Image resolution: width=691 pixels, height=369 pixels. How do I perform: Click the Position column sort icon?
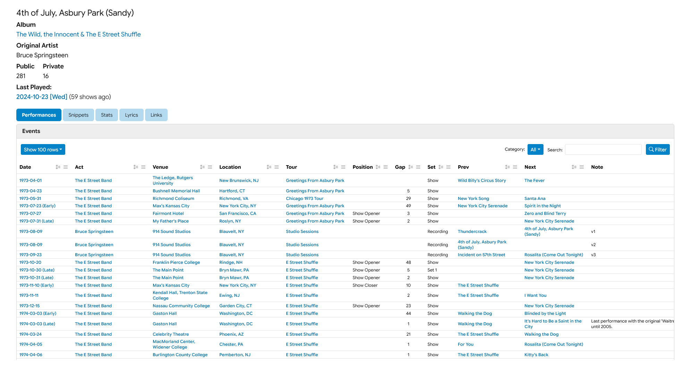[378, 167]
